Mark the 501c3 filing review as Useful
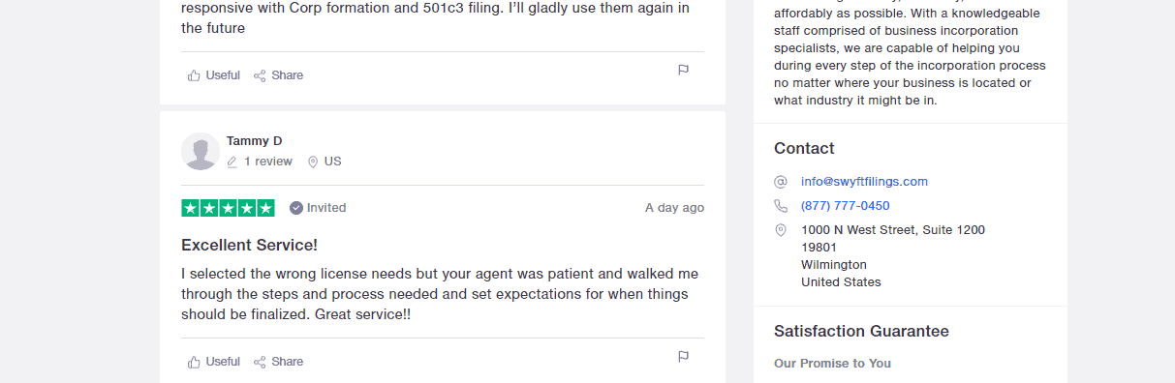 click(x=214, y=75)
